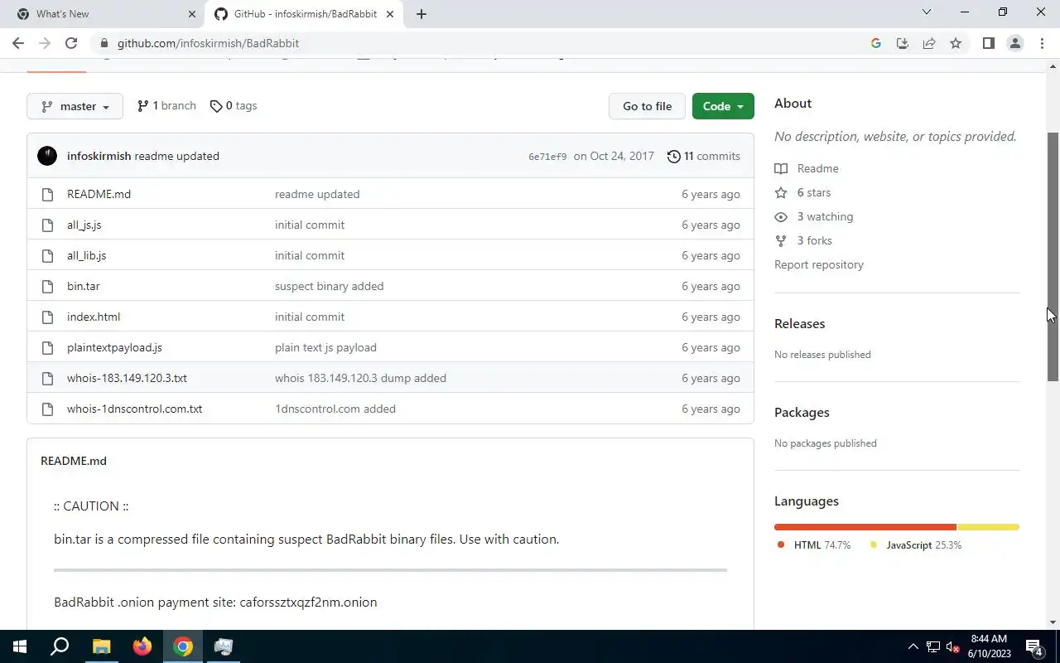Click the yellow JavaScript language bar segment
The width and height of the screenshot is (1060, 663).
tap(989, 527)
